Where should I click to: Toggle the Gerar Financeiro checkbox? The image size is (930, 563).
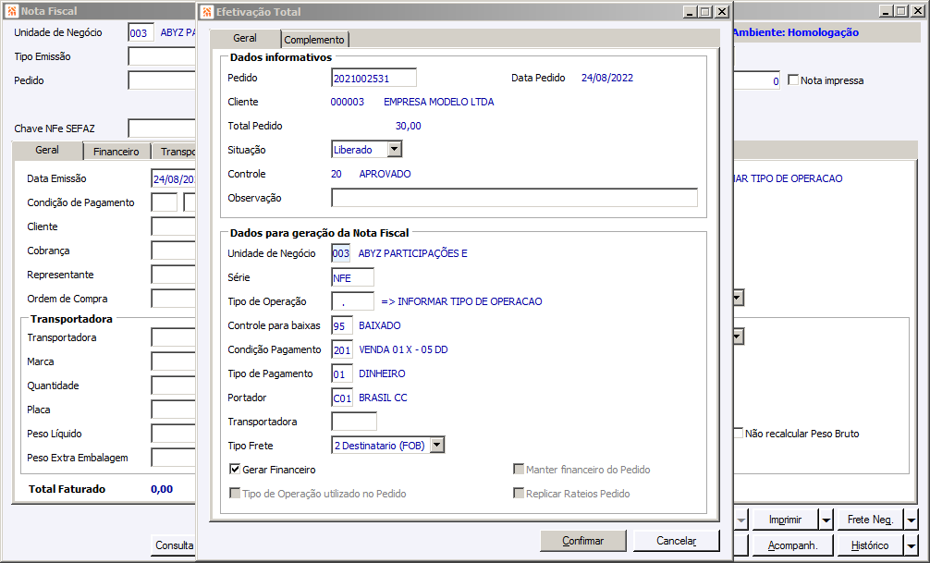235,470
